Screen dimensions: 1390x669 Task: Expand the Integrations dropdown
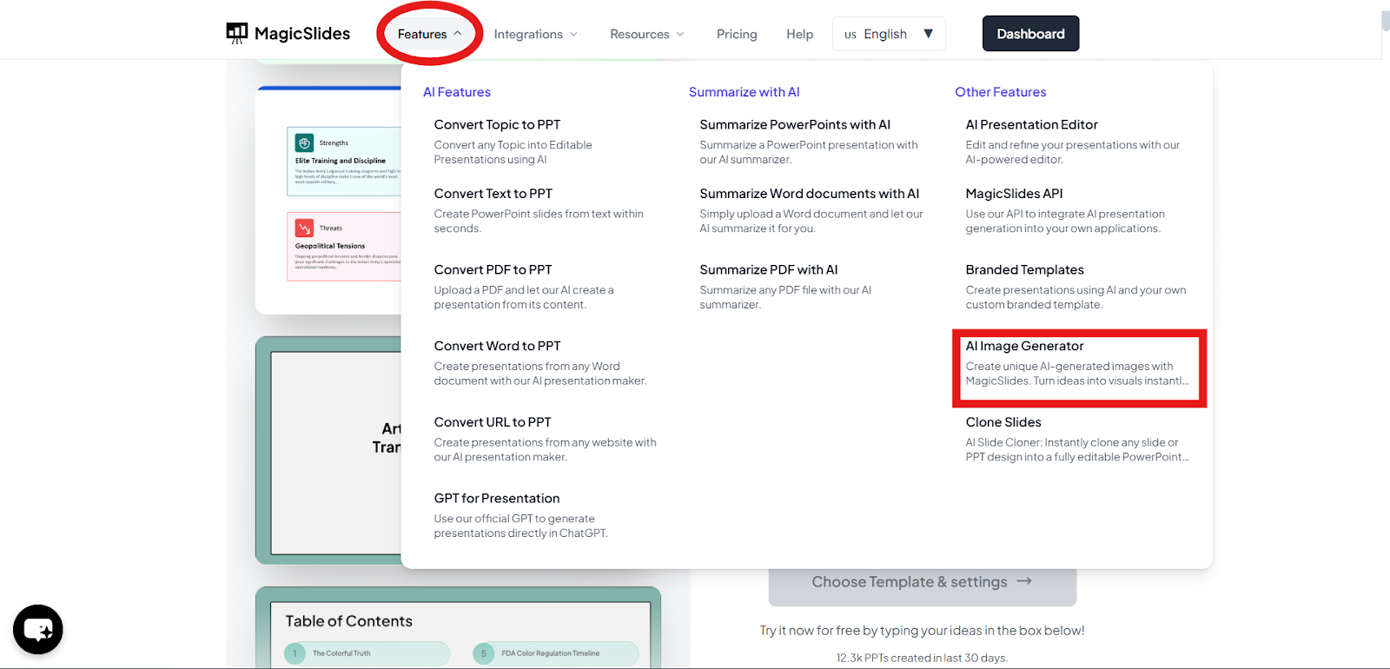pyautogui.click(x=535, y=34)
